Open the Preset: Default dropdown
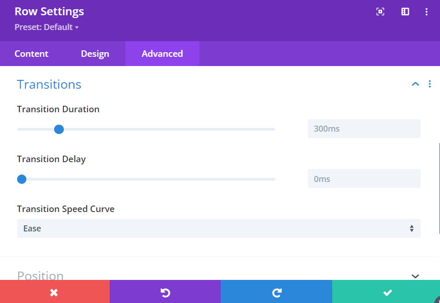 47,27
